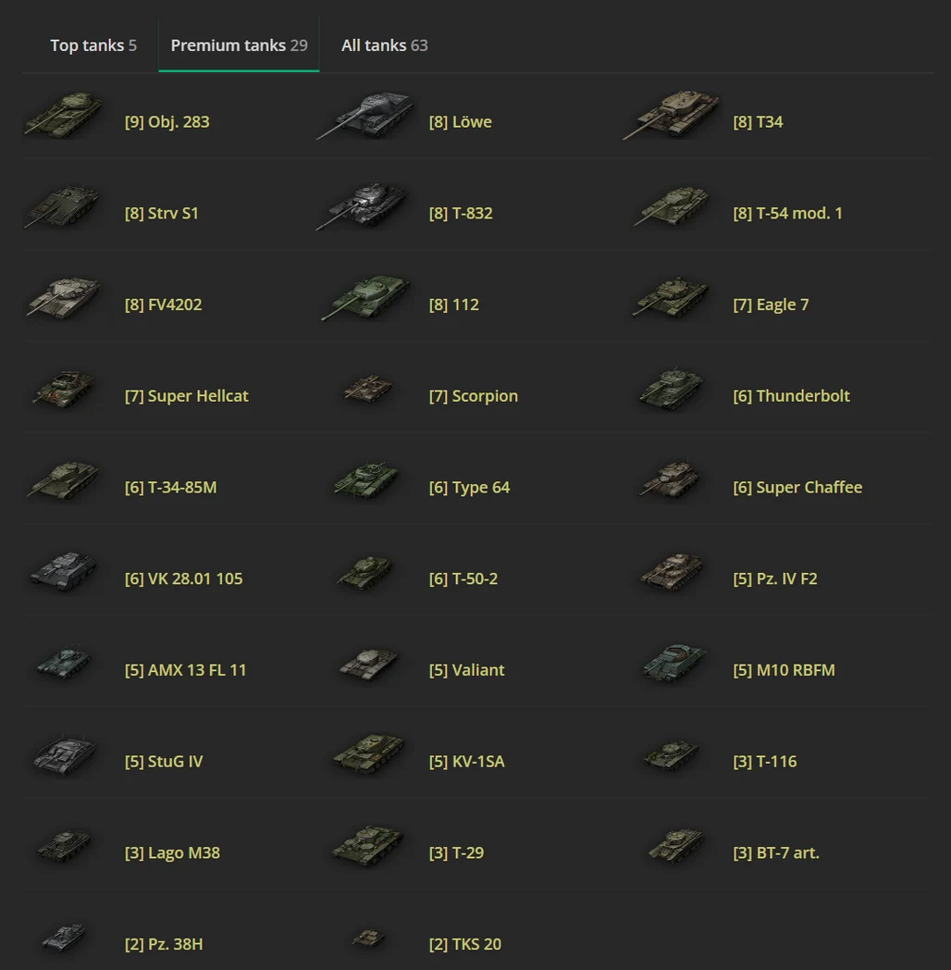951x970 pixels.
Task: Click the T-34-85M tank icon
Action: (x=63, y=480)
